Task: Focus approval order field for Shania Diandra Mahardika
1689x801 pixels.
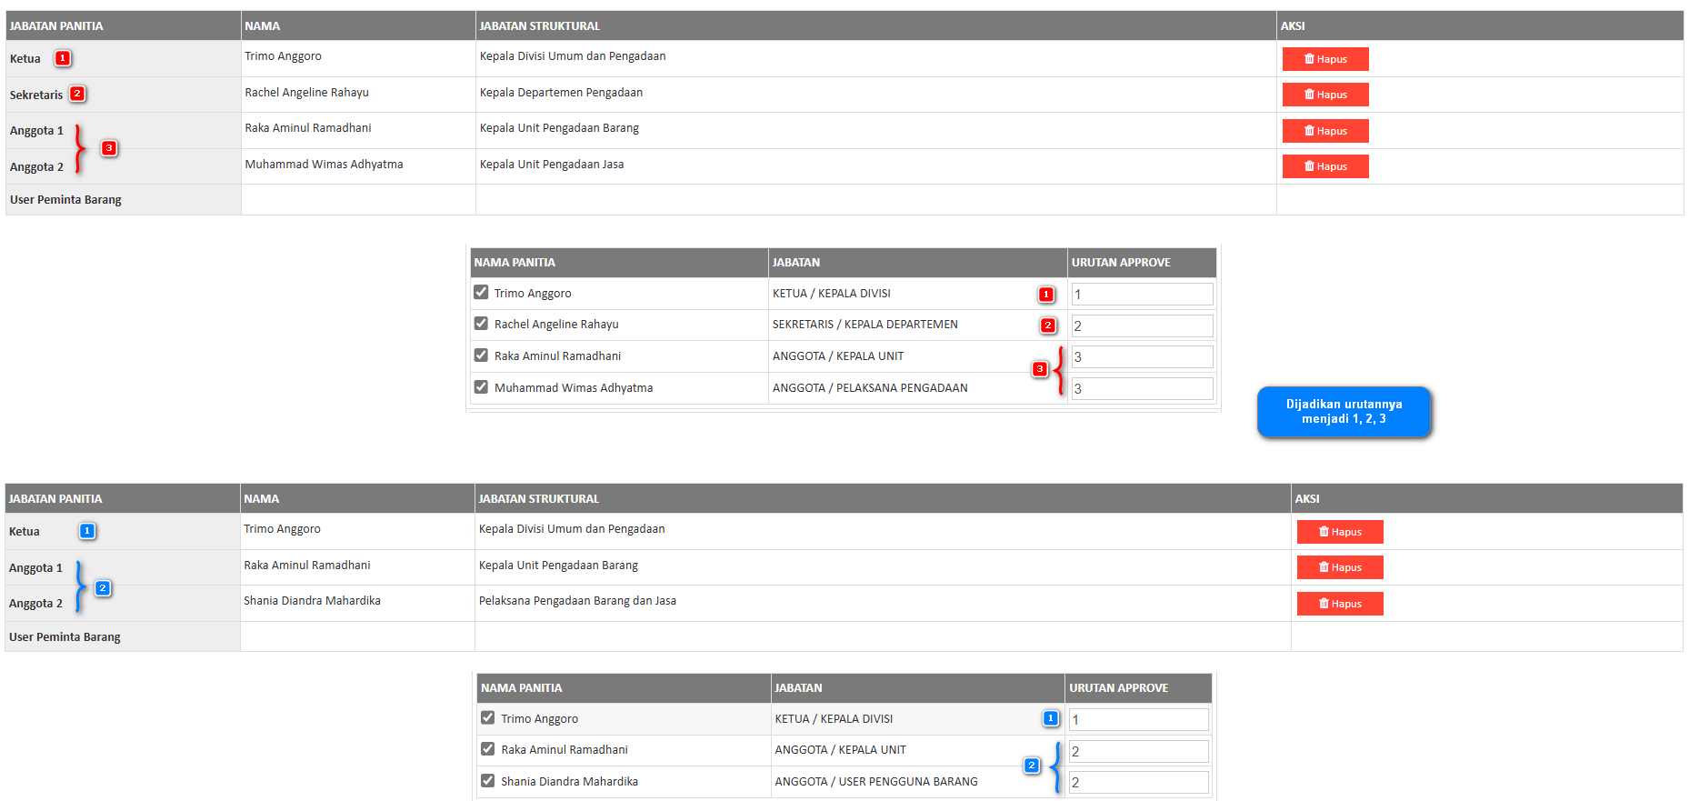Action: pos(1139,782)
